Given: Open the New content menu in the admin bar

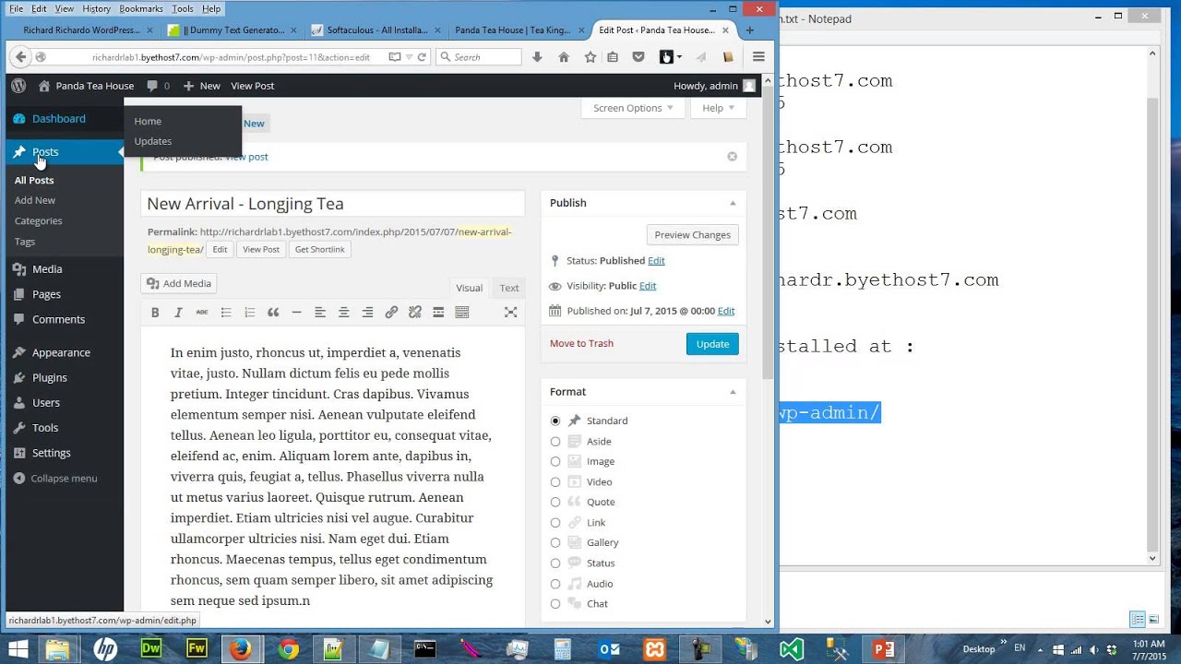Looking at the screenshot, I should click(x=202, y=86).
